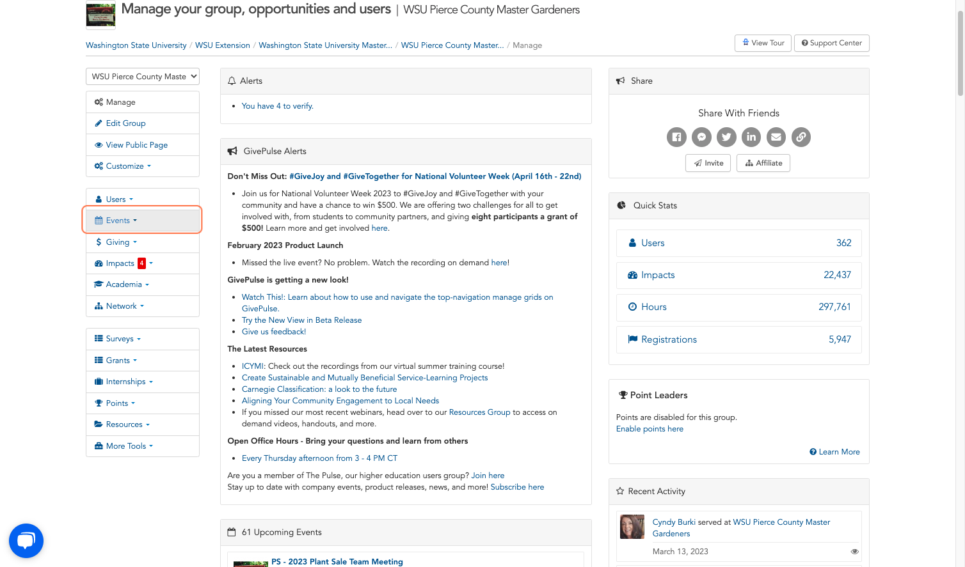Click the group logo thumbnail in header
The image size is (965, 567).
tap(101, 15)
